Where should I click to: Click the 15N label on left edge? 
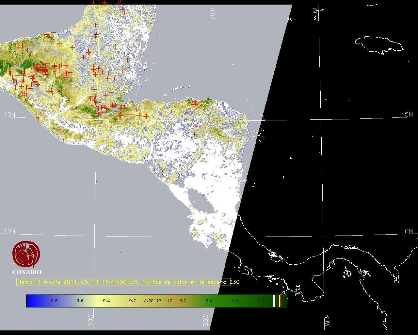(x=9, y=115)
